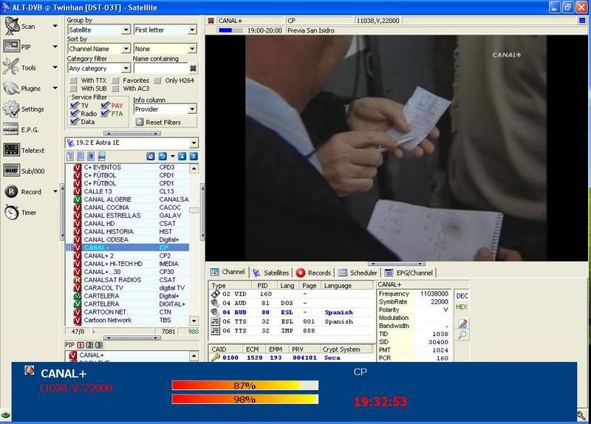Select PIP slot 3
This screenshot has width=591, height=424.
point(99,345)
